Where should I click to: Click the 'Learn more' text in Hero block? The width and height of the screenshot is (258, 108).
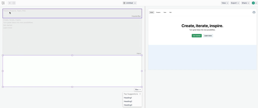(x=8, y=28)
